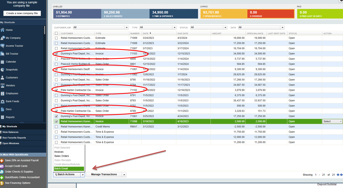This screenshot has height=188, width=343.
Task: Click Create a new company file button
Action: [22, 13]
